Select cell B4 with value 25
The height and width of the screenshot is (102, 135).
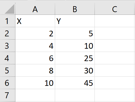(75, 58)
